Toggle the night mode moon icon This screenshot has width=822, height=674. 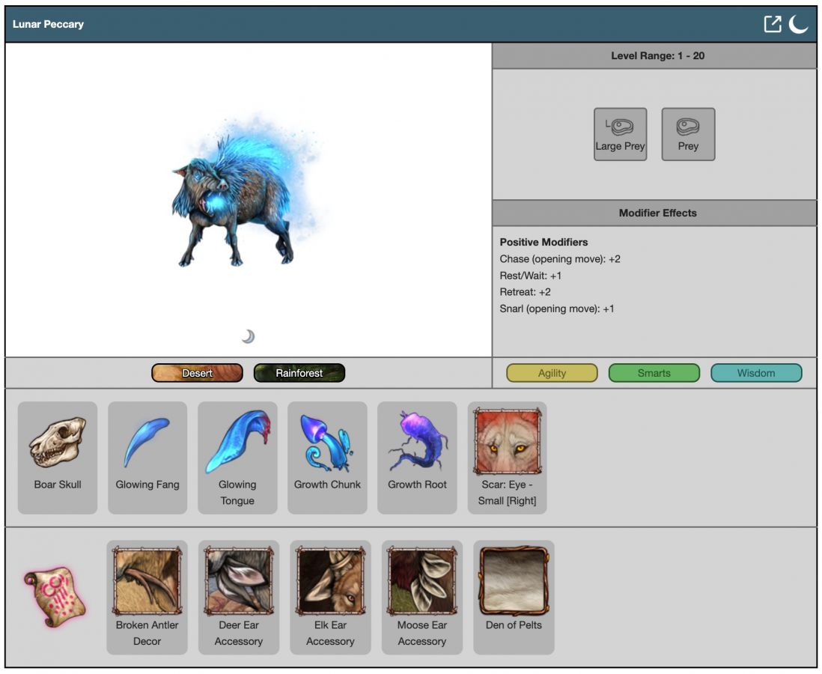tap(798, 24)
